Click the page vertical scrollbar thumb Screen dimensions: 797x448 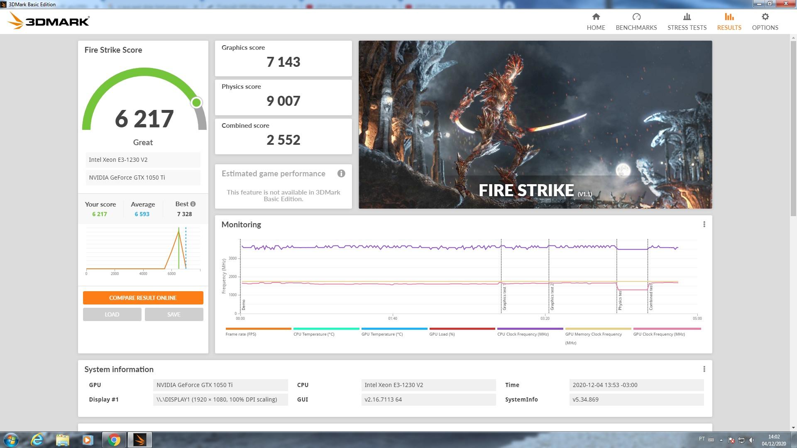point(793,128)
